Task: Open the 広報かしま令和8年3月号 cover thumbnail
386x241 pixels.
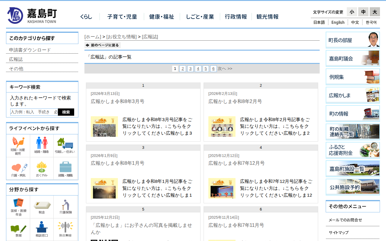Action: tap(104, 127)
